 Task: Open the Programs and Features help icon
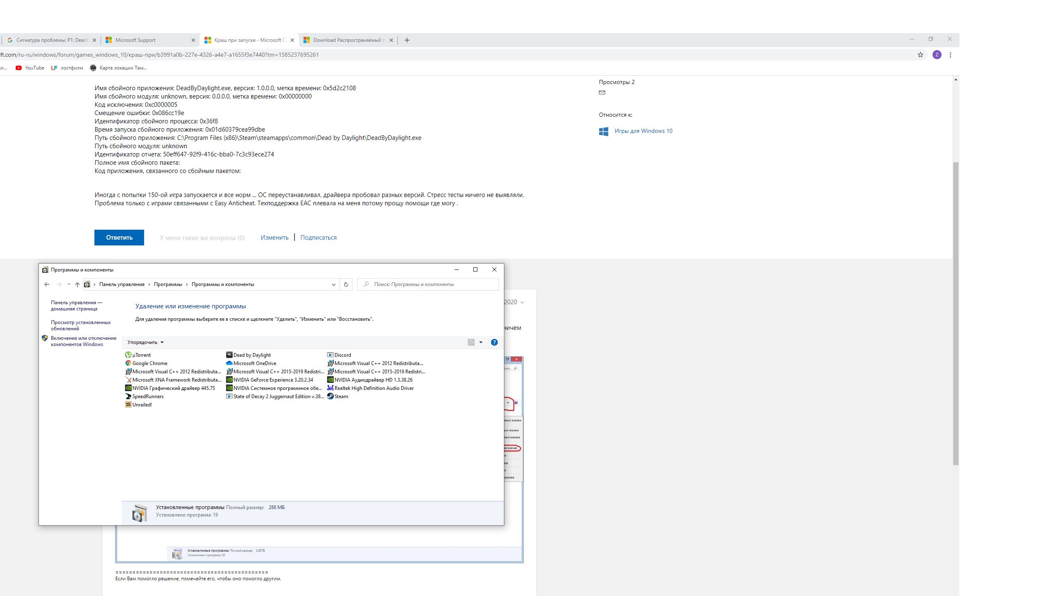pos(494,342)
